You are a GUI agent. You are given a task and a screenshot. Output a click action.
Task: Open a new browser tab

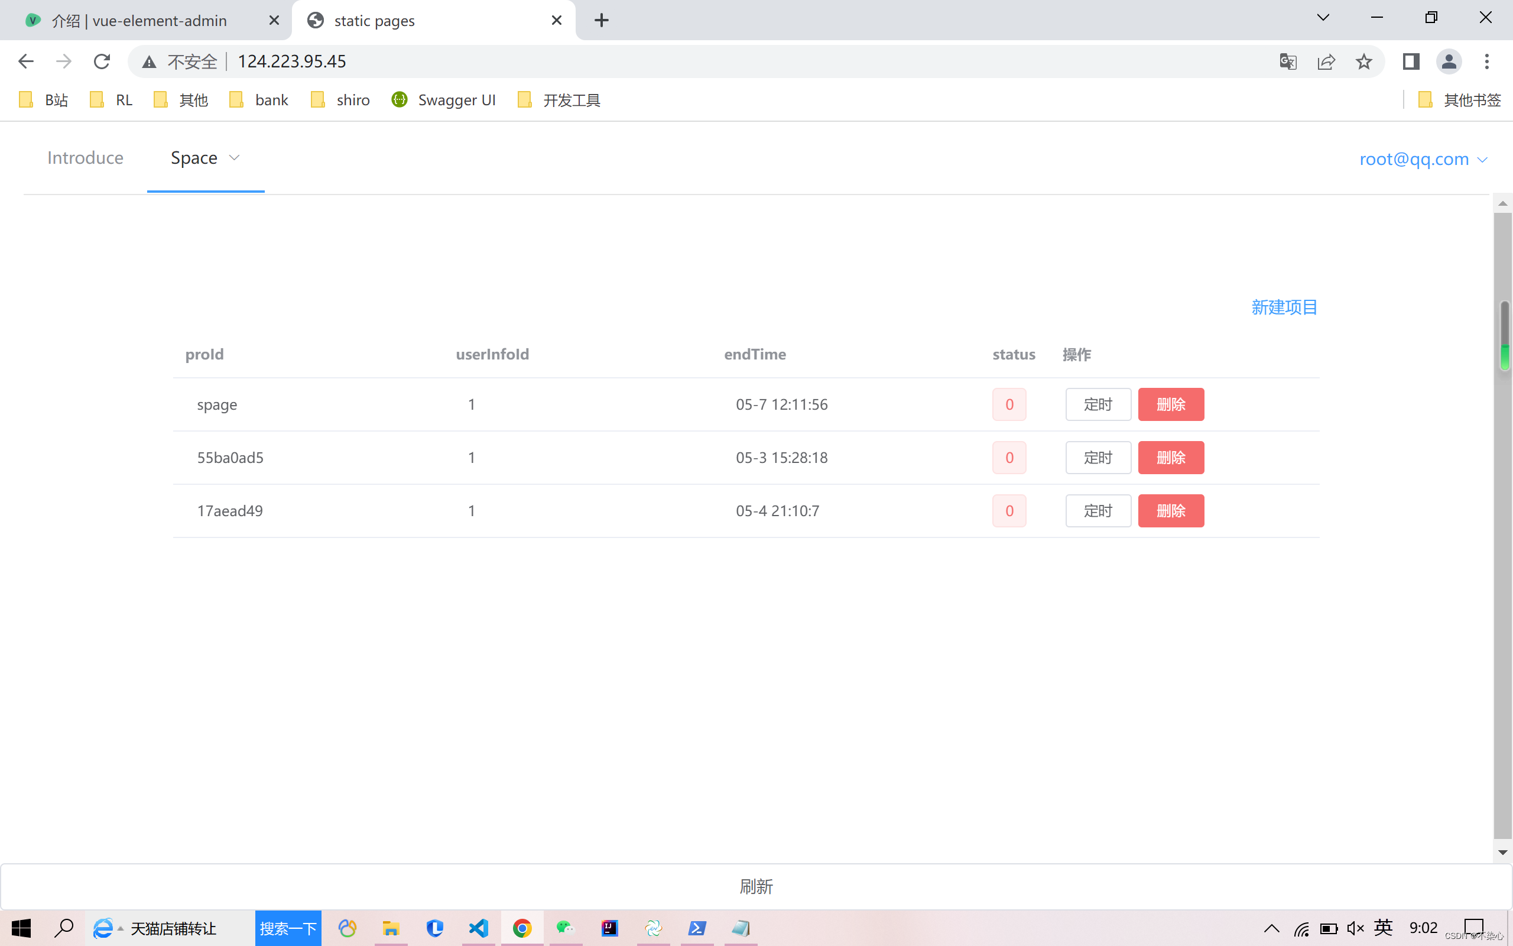point(602,20)
